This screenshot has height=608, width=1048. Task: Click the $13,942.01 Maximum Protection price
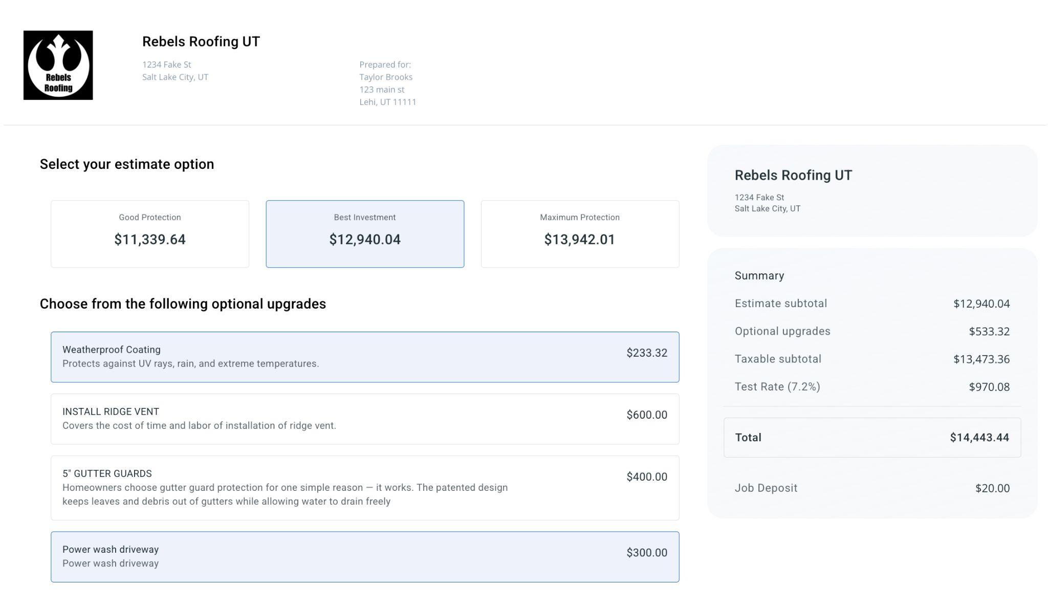pyautogui.click(x=579, y=240)
